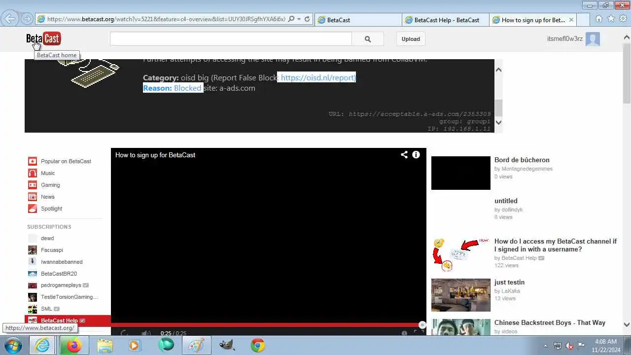Click the itsmefl0w3rz username

pyautogui.click(x=565, y=38)
